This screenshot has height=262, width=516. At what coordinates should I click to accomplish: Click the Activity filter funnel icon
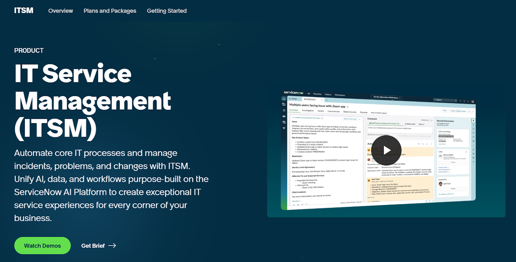pyautogui.click(x=419, y=144)
